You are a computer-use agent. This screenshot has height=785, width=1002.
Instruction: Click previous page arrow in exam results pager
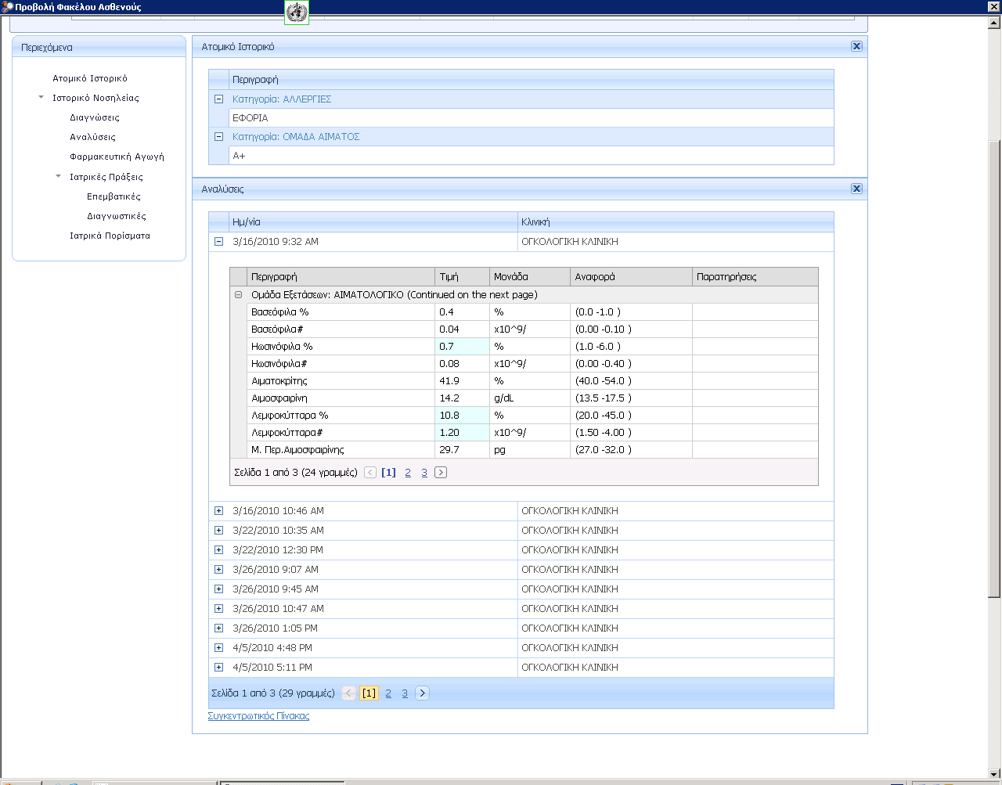370,473
